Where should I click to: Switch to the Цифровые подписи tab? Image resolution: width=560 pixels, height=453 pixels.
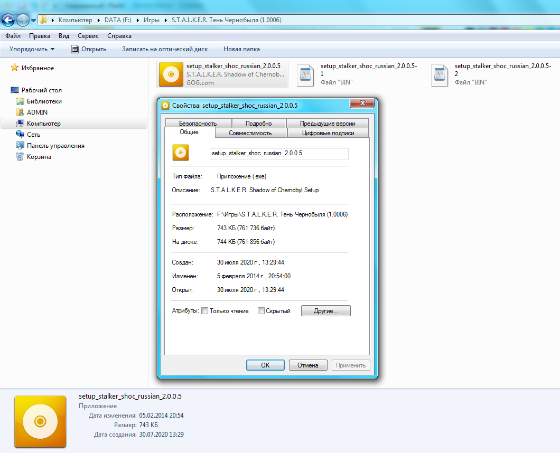point(328,133)
